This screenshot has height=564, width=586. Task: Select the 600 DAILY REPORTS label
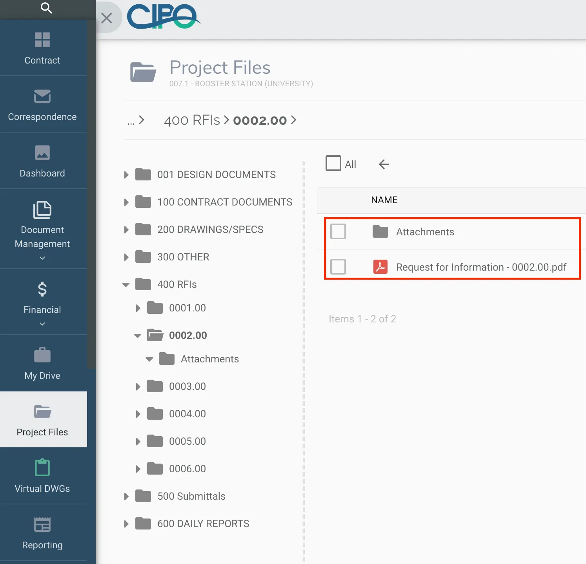pyautogui.click(x=203, y=524)
